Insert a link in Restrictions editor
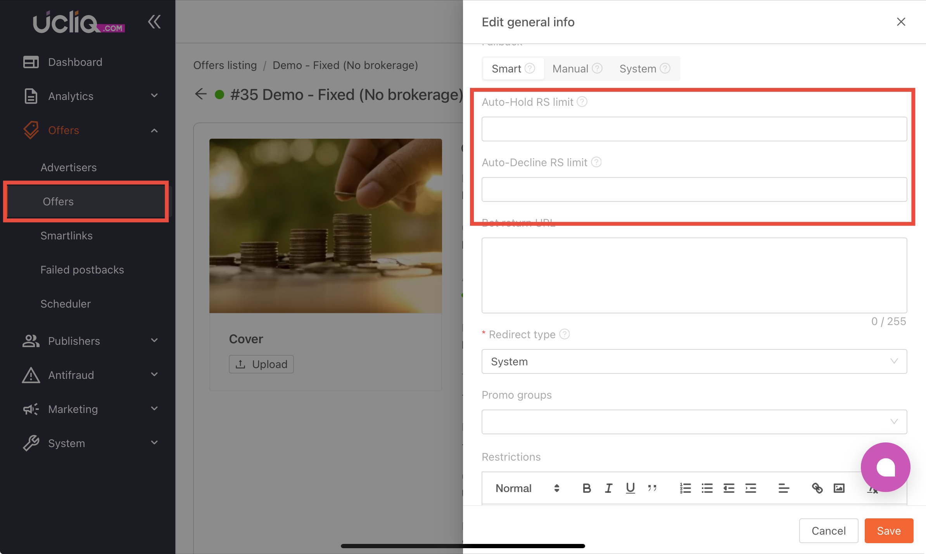Screen dimensions: 926x554 (x=817, y=488)
